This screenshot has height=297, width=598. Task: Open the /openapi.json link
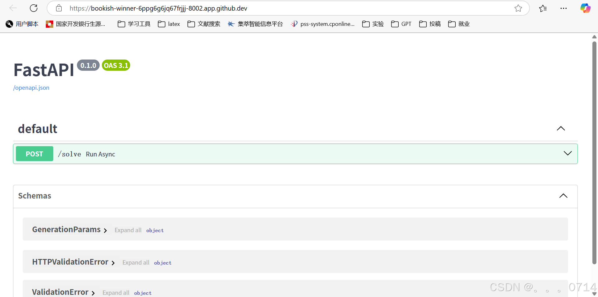tap(31, 88)
